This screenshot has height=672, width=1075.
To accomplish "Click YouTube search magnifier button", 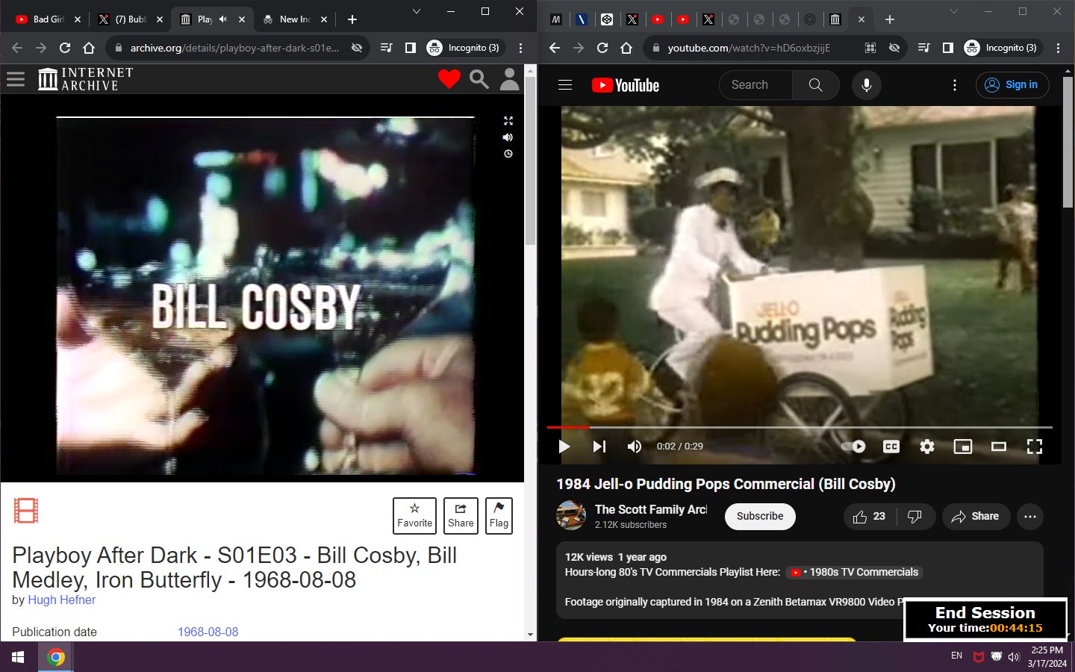I will 816,85.
